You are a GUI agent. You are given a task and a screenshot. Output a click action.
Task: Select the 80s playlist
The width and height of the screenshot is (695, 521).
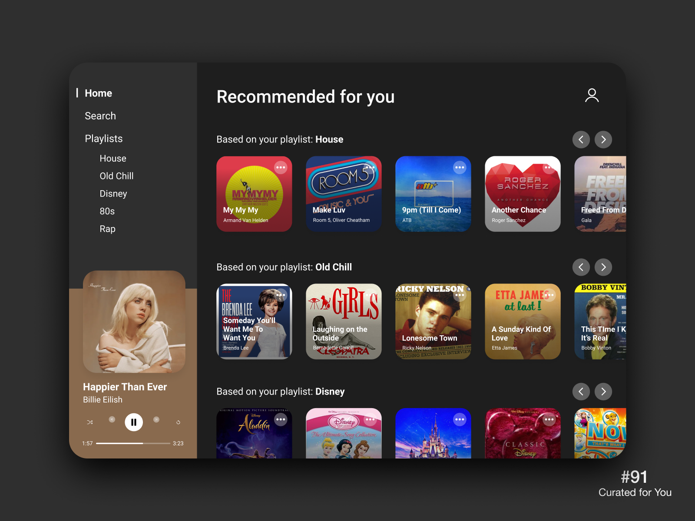107,211
